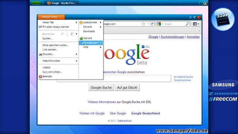Click the Anmelden link
238x134 pixels.
(193, 37)
